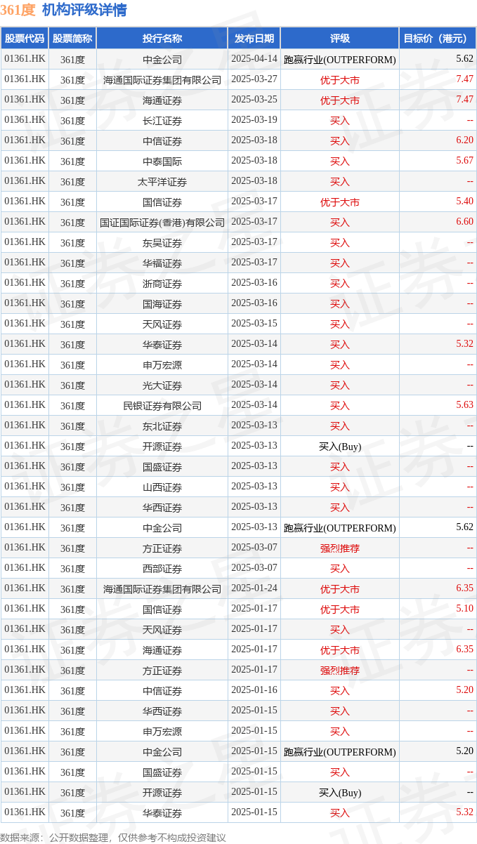This screenshot has width=477, height=844.
Task: Click the orange 361度 title text
Action: point(18,10)
